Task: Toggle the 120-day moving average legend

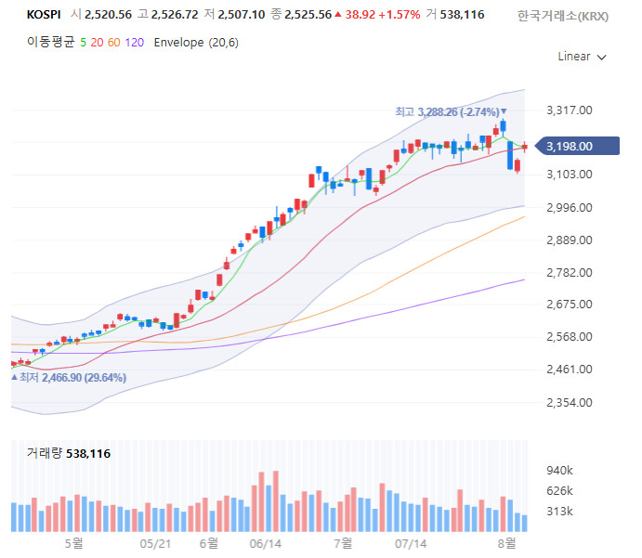Action: click(134, 43)
